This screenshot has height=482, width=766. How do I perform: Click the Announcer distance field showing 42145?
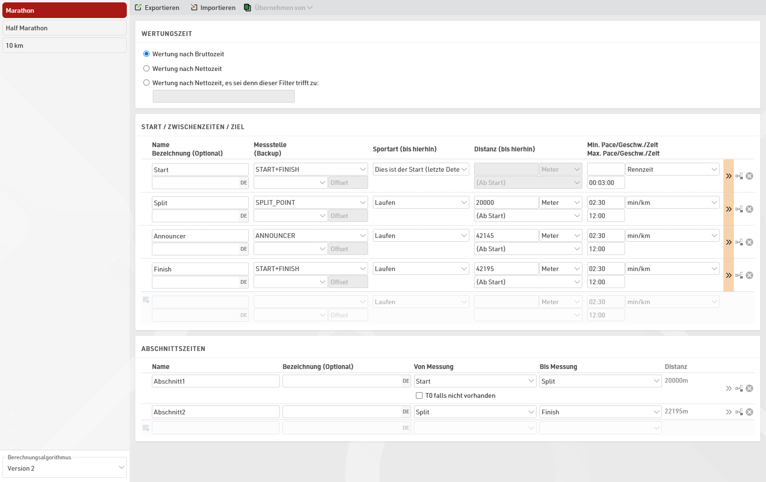[506, 236]
